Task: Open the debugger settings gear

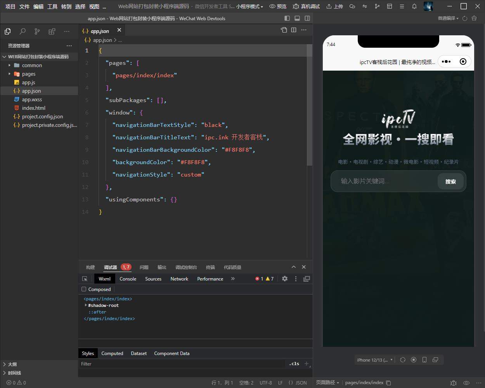Action: click(285, 279)
